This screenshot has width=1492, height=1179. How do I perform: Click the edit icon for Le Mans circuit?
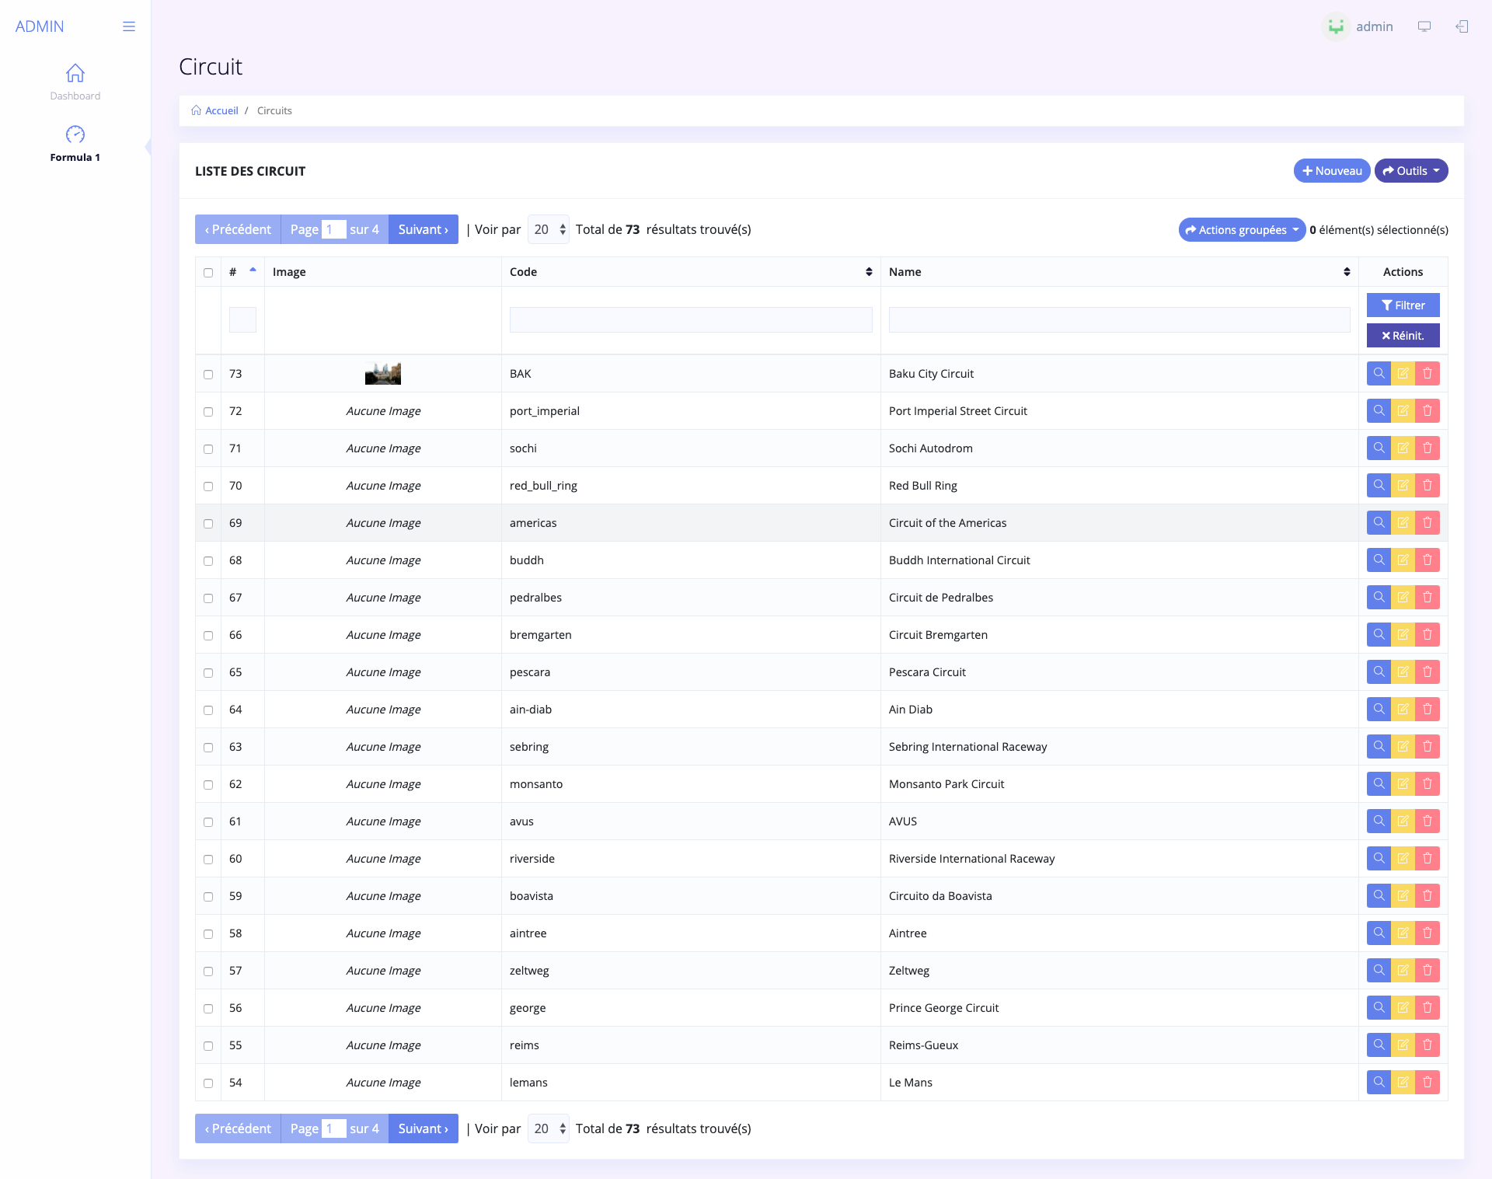click(1403, 1082)
